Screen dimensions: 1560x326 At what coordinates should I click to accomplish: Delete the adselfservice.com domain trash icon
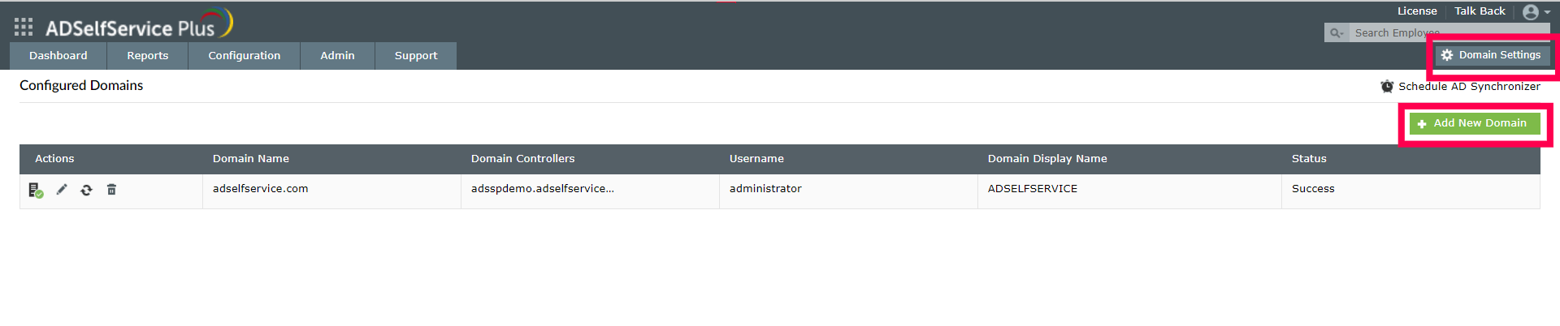click(112, 190)
